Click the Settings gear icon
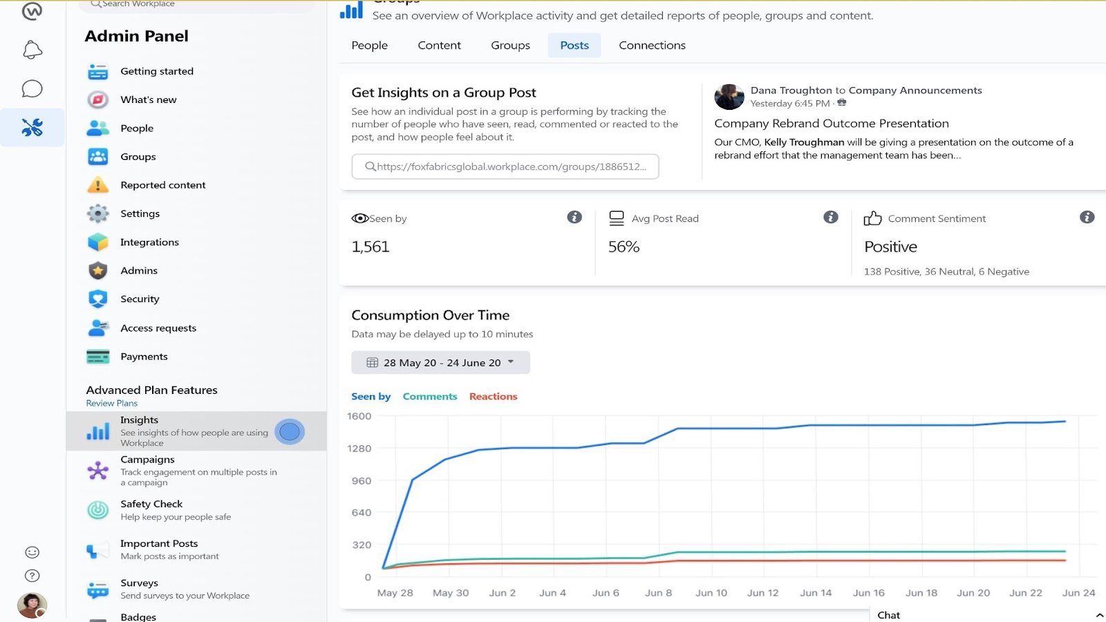1106x622 pixels. [98, 214]
